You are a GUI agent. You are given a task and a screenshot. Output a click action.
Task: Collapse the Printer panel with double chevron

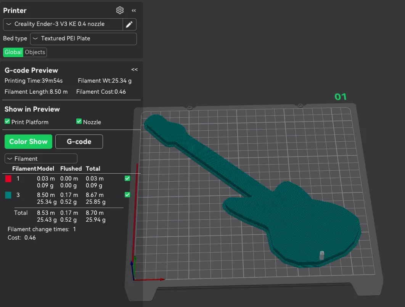[134, 11]
